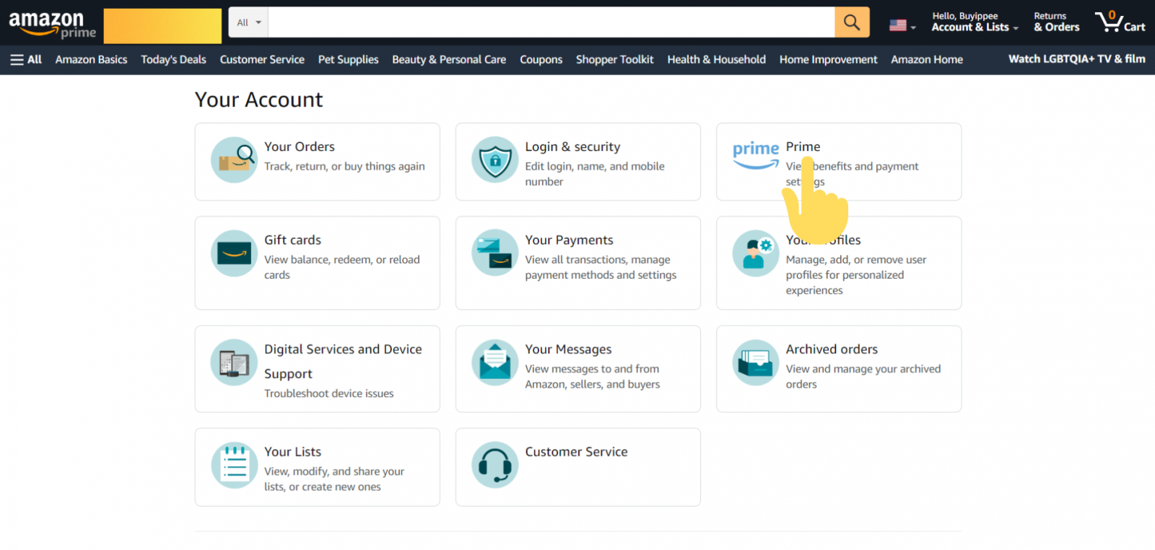Open Your Orders card title

click(x=300, y=147)
